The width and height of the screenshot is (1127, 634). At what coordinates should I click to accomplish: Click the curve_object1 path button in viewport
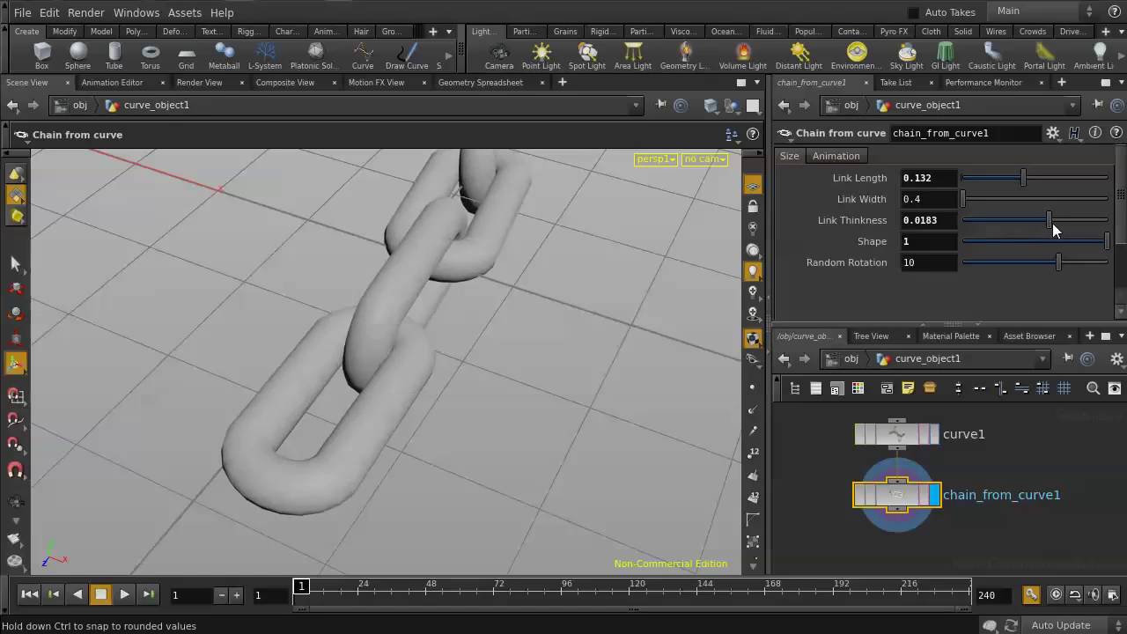pyautogui.click(x=147, y=106)
